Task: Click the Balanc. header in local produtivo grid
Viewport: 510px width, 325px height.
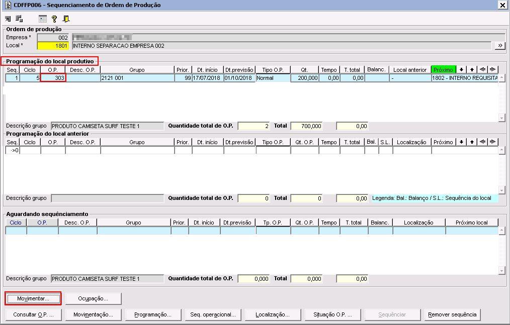Action: point(377,69)
